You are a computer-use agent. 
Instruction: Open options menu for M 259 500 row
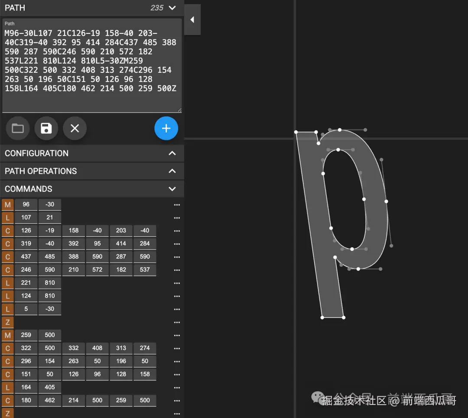pyautogui.click(x=177, y=335)
